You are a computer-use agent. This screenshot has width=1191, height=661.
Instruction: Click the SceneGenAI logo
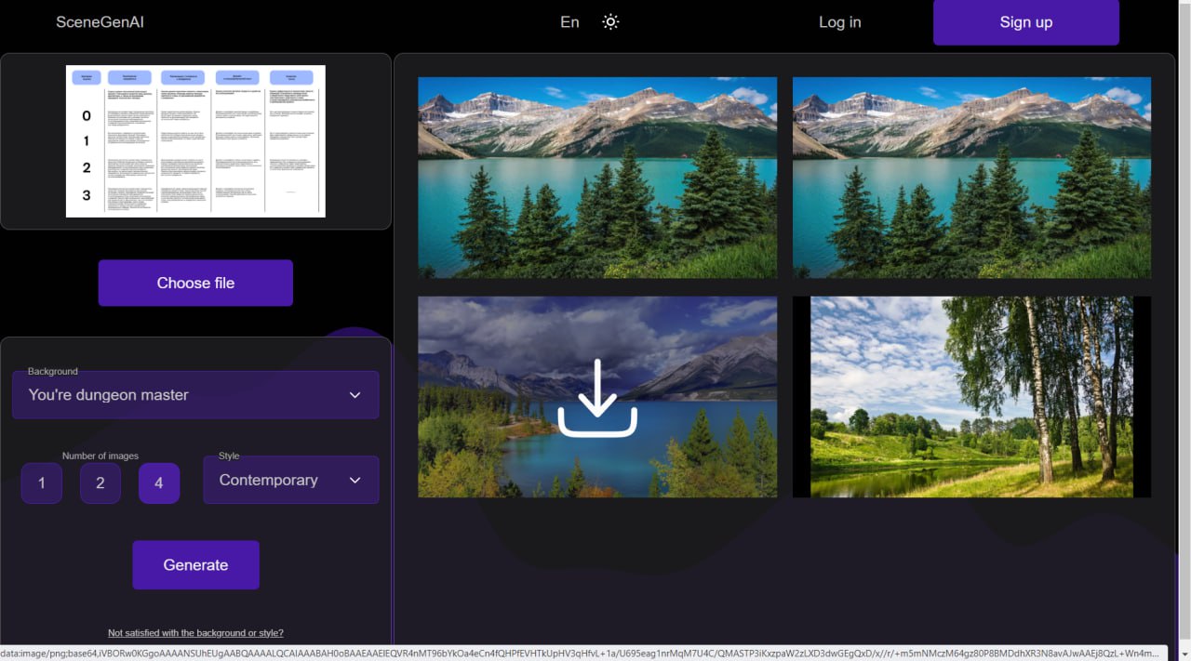(x=100, y=22)
